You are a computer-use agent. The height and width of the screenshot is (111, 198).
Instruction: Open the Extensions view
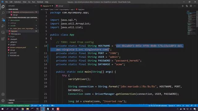(x=3, y=39)
